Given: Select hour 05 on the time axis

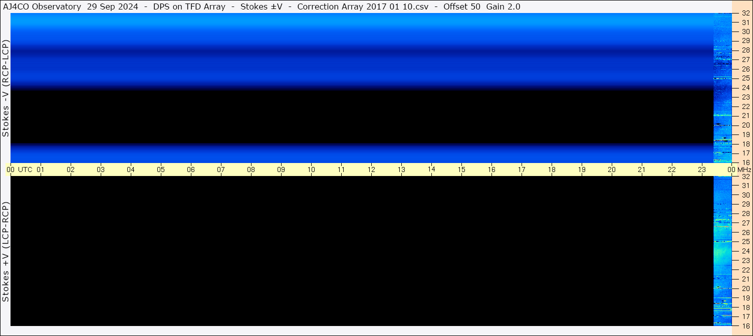Looking at the screenshot, I should click(161, 169).
